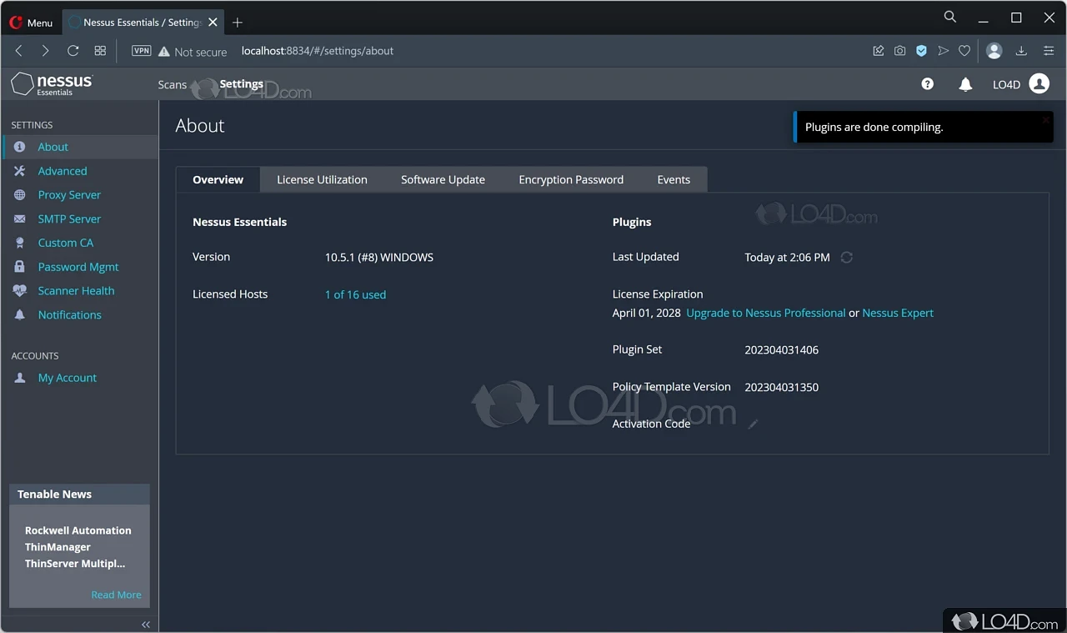Go forward with browser forward arrow
This screenshot has width=1067, height=633.
click(45, 51)
